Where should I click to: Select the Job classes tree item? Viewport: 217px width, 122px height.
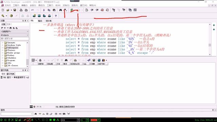(x=13, y=65)
